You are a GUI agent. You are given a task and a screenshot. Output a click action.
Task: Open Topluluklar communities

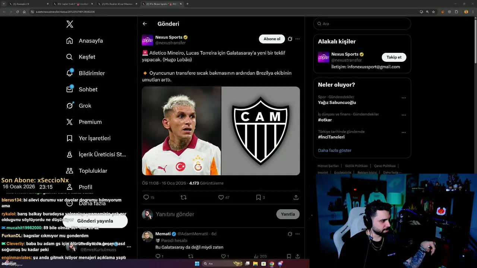[86, 171]
